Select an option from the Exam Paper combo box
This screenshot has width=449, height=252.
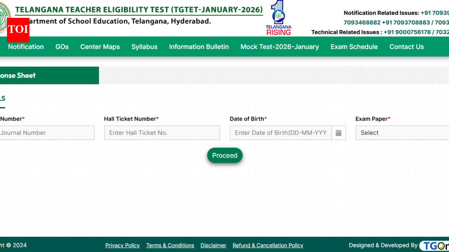(x=402, y=133)
